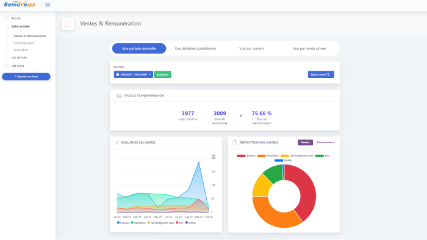
Task: Toggle Déménagement lead series in line chart legend
Action: 160,223
